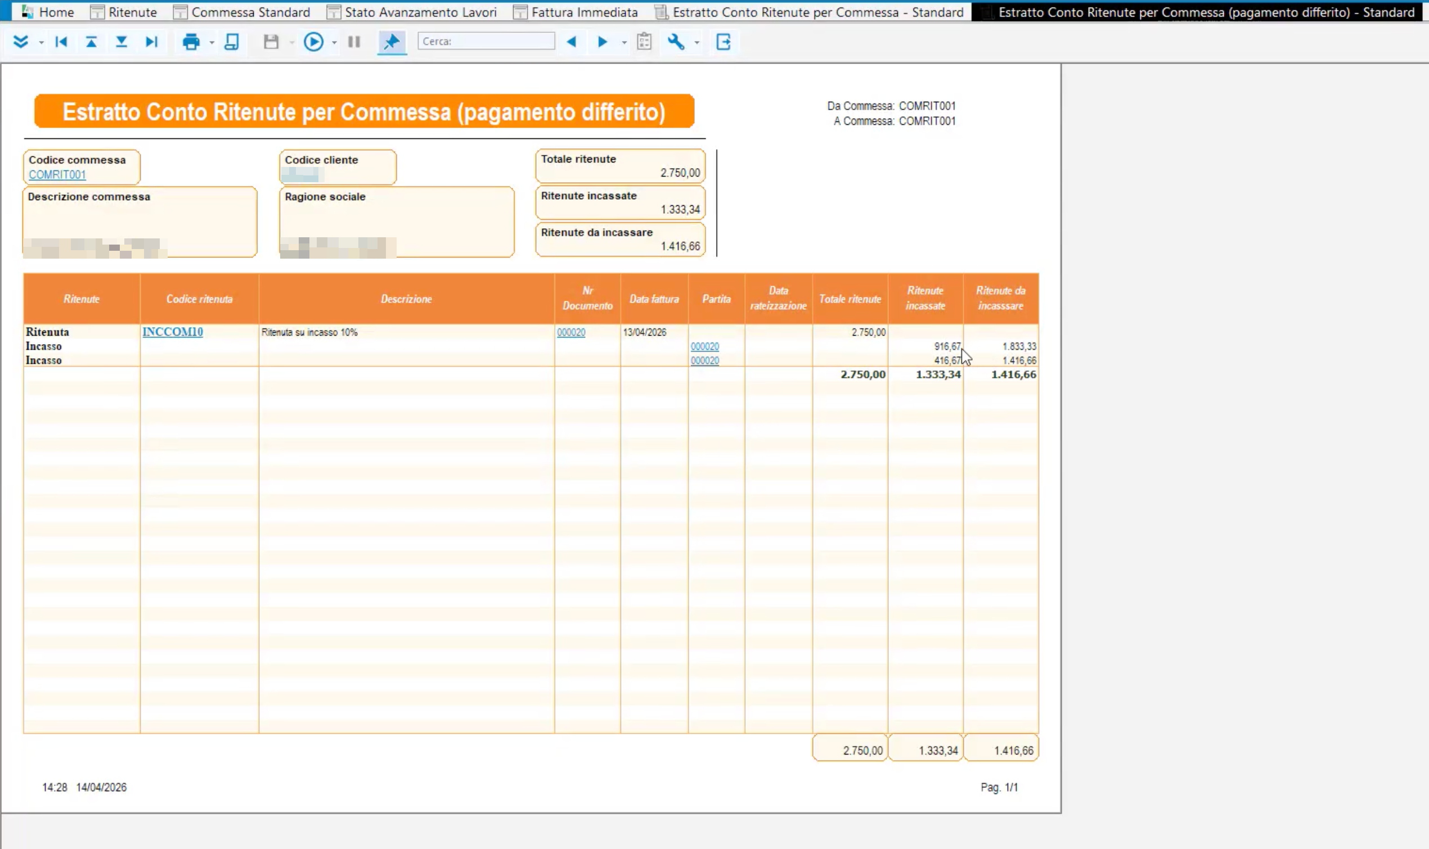Jump to the previous page with the up-arrow icon

(91, 42)
